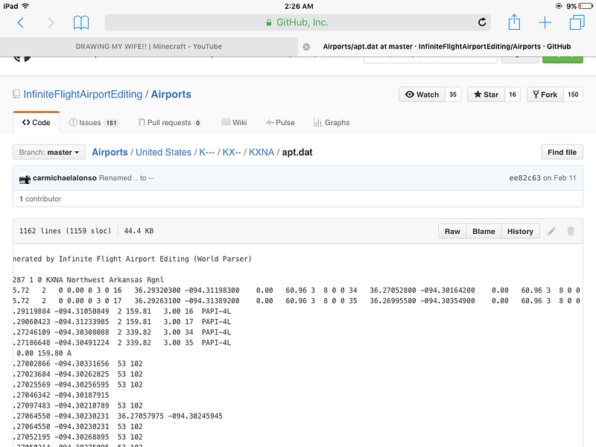Open the forks count 150
The height and width of the screenshot is (447, 596).
coord(573,95)
